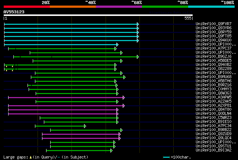Select hit label UniRef100_Q8RY59
Image resolution: width=238 pixels, height=160 pixels.
pos(213,32)
